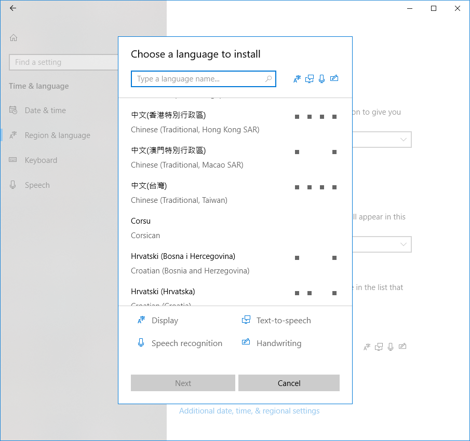Cancel the language install dialog

point(289,383)
